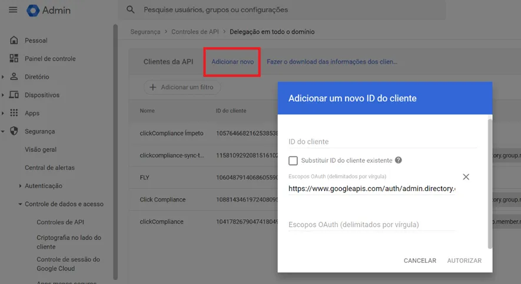Clear the OAuth scope with X icon

(466, 177)
